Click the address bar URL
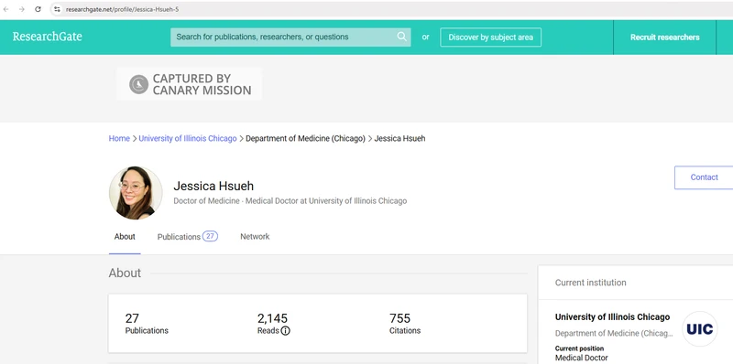 tap(122, 9)
